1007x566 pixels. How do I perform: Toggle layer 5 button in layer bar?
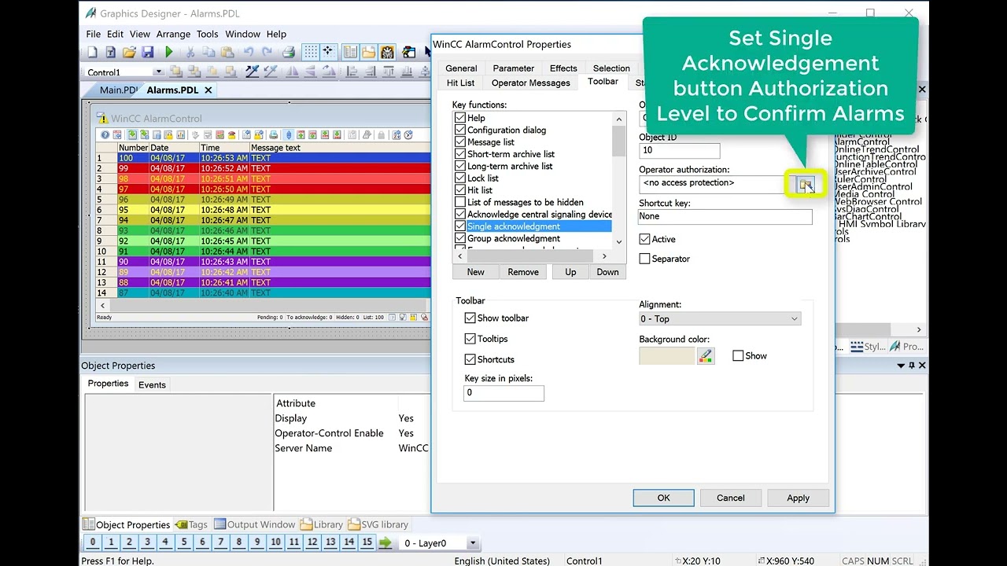[x=184, y=542]
